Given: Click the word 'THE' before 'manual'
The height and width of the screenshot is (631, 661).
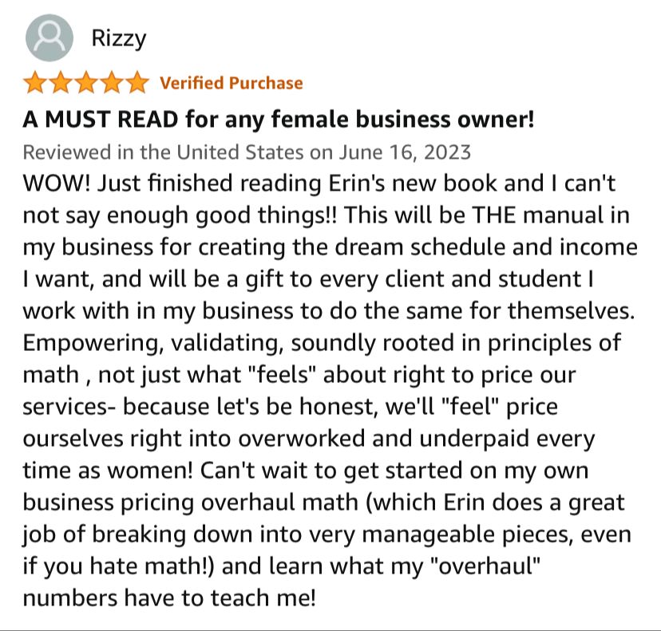Looking at the screenshot, I should tap(493, 215).
